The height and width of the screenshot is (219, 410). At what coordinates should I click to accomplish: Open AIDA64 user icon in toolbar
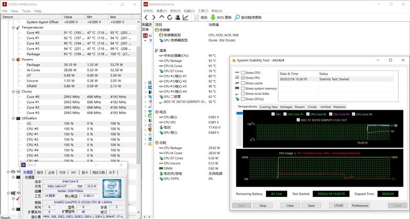[177, 17]
